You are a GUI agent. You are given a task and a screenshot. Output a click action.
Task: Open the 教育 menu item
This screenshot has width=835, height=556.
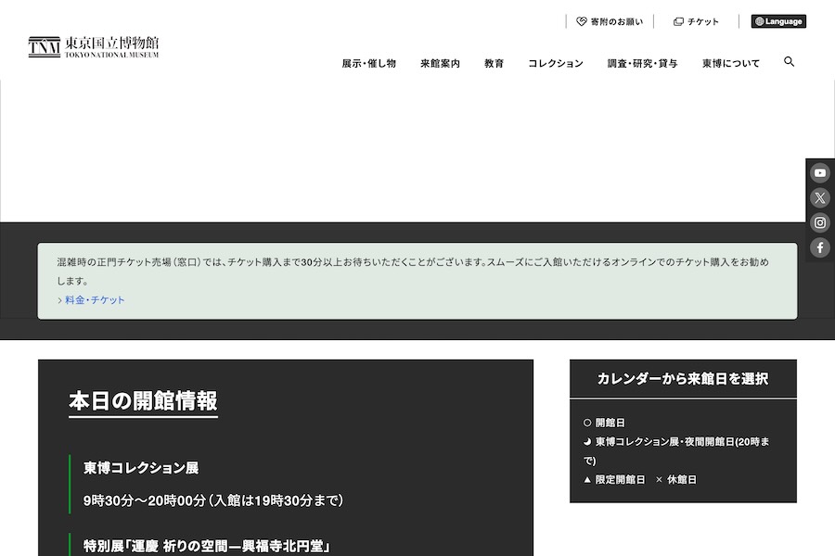pyautogui.click(x=494, y=63)
